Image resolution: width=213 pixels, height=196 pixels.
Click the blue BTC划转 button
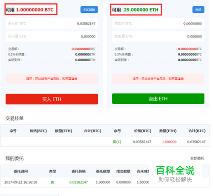click(x=89, y=10)
